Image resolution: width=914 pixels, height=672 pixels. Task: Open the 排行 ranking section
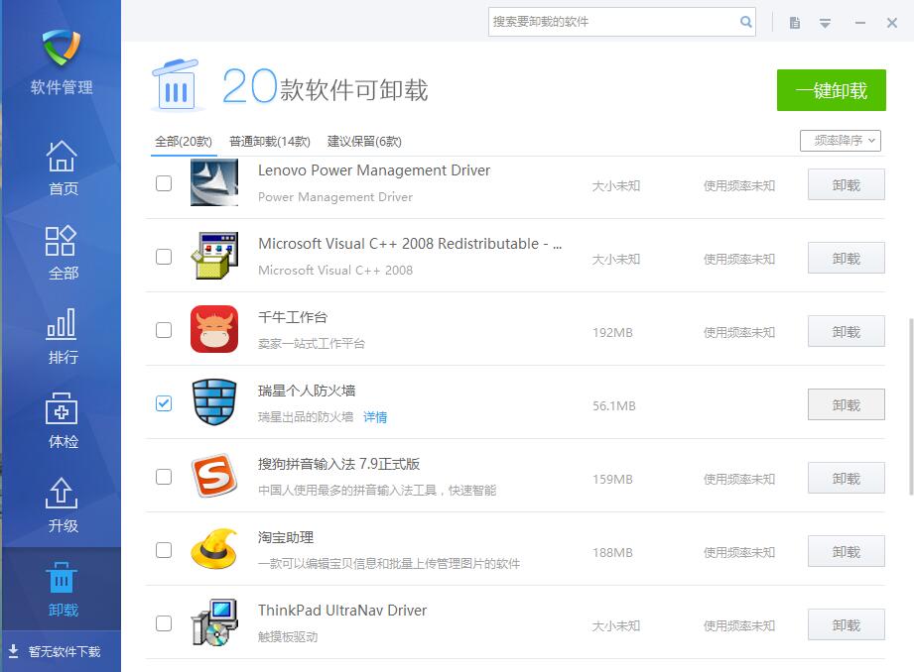[x=62, y=336]
